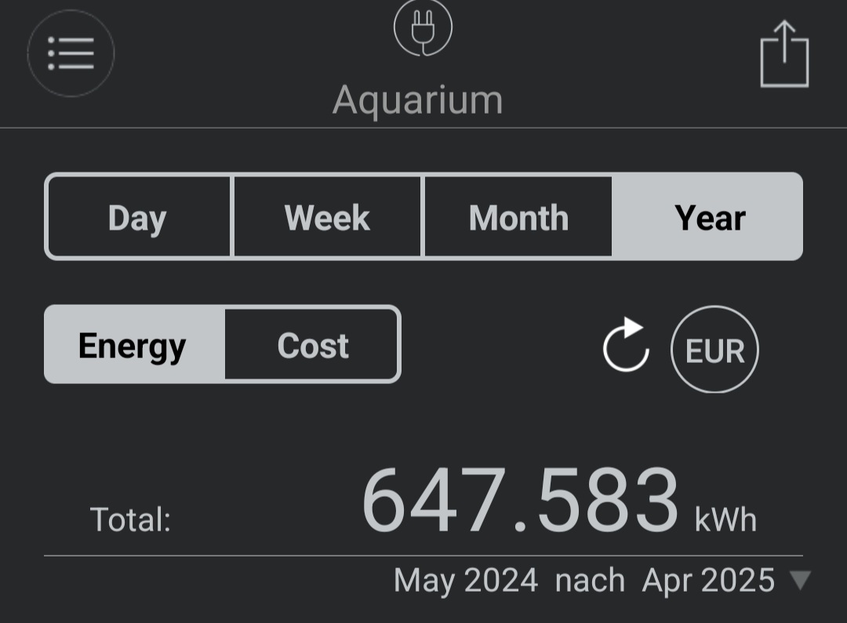This screenshot has width=847, height=623.
Task: Switch the view to Energy
Action: [x=132, y=344]
